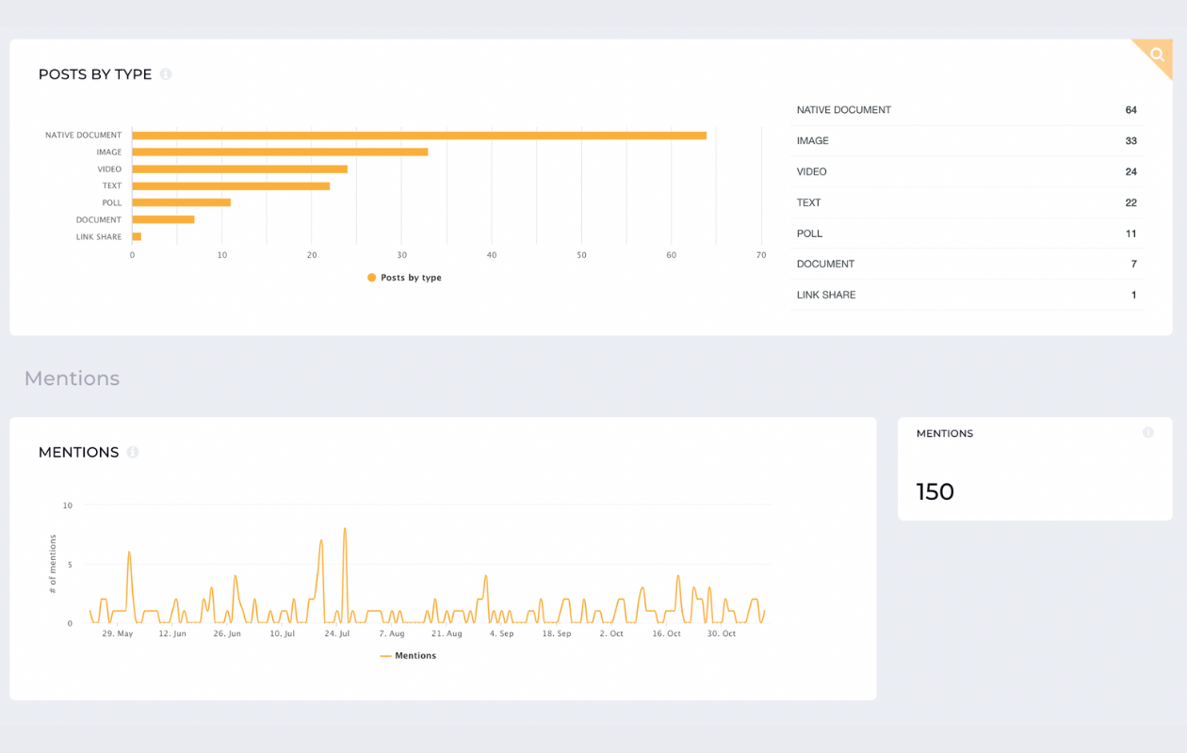Click the Poll bar in the chart

182,203
